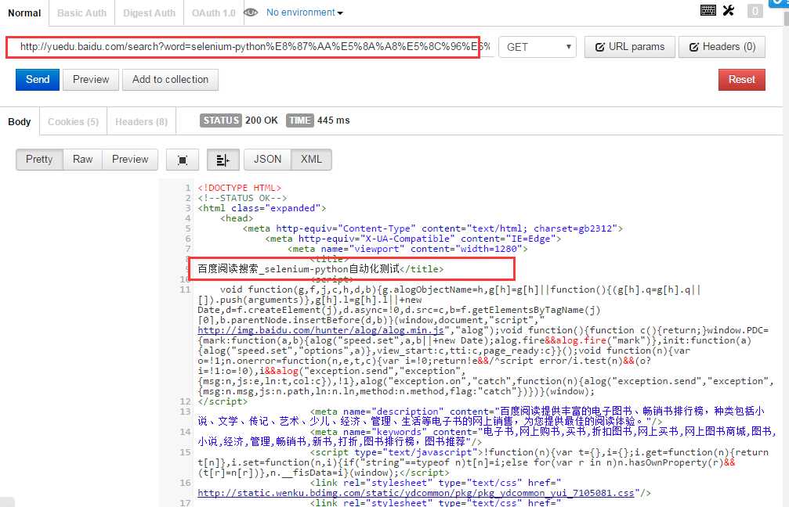Click the STATUS label badge

pos(220,120)
